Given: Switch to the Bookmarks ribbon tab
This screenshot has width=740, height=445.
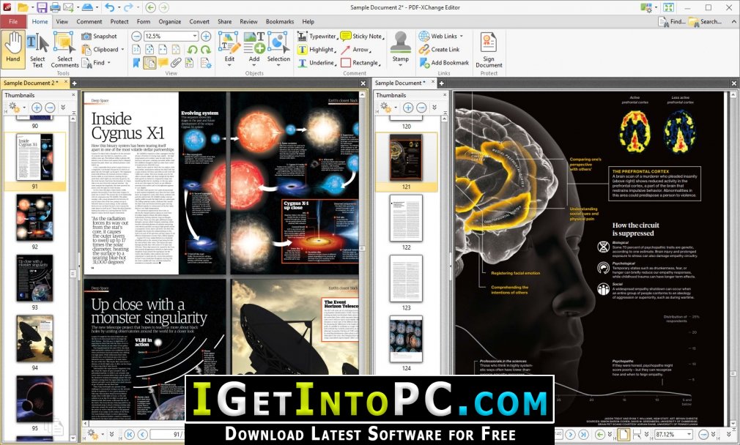Looking at the screenshot, I should (279, 21).
